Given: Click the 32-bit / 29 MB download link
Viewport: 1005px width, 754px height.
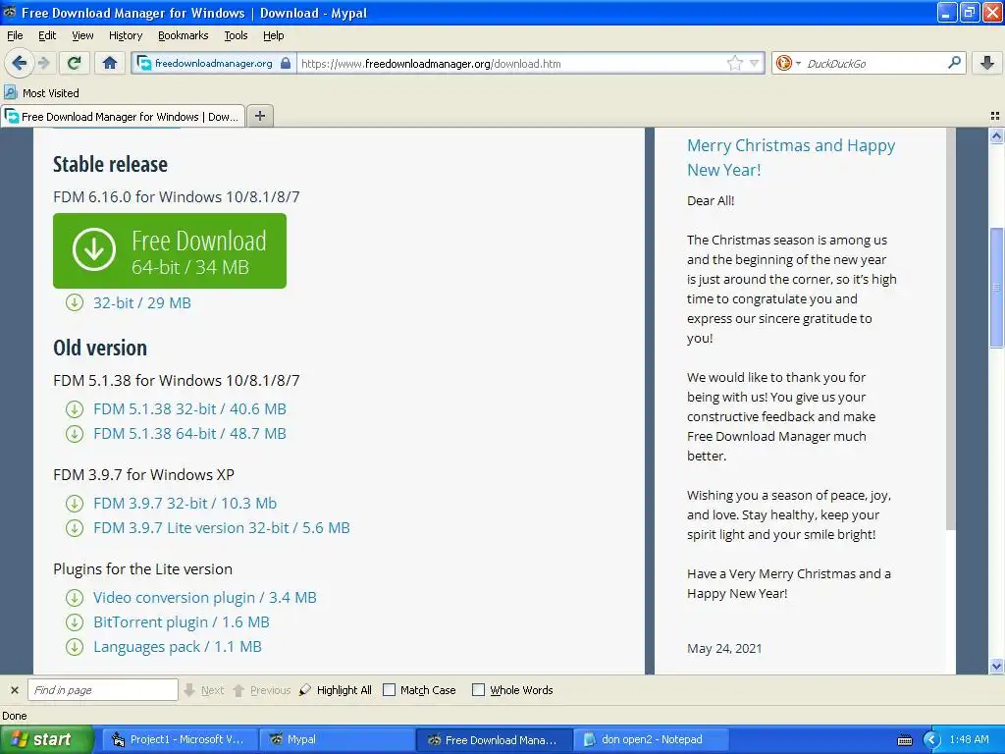Looking at the screenshot, I should coord(142,302).
